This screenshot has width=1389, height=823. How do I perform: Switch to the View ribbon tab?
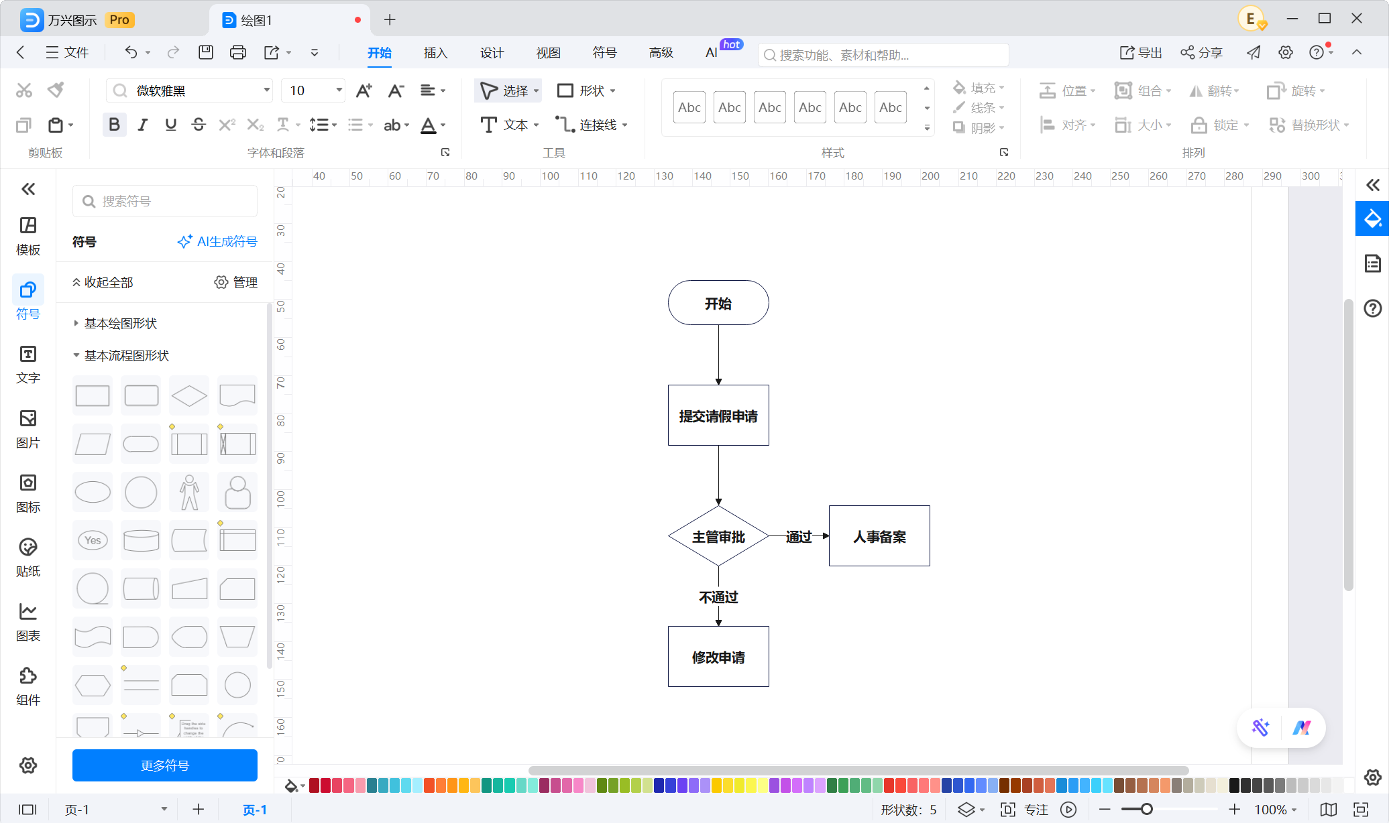click(548, 53)
